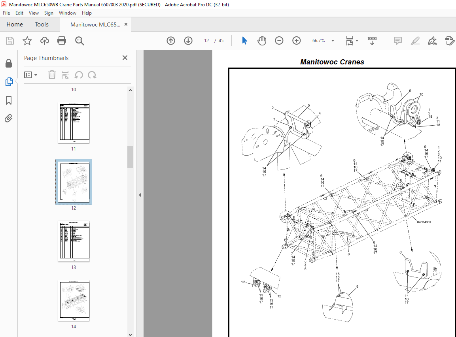Open the Sign menu
The image size is (456, 337).
[x=49, y=13]
